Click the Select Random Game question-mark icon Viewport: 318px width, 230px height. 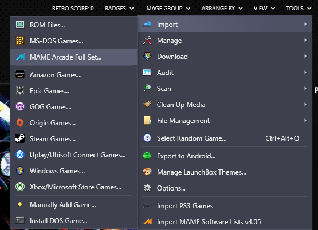pos(147,138)
